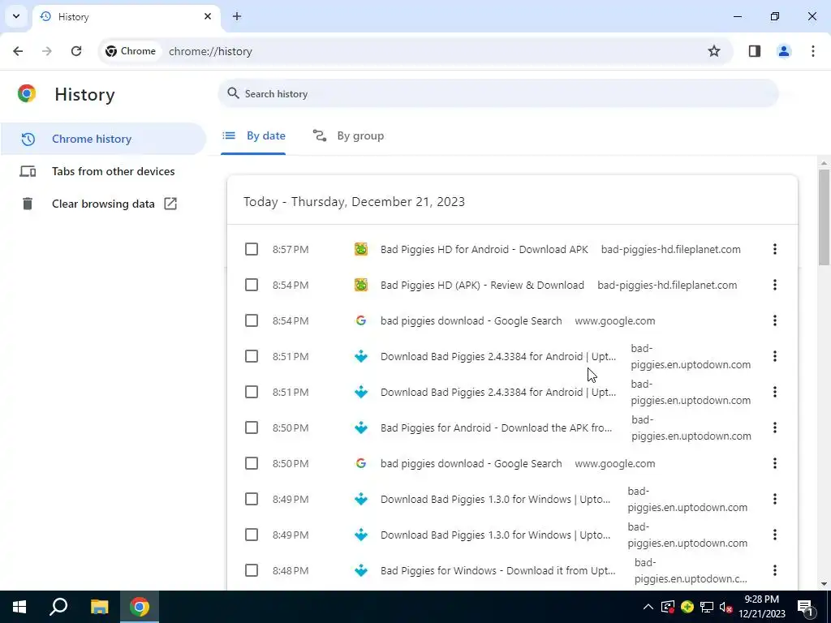Open more actions for 8:54 PM Google Search
The image size is (831, 623).
point(775,320)
